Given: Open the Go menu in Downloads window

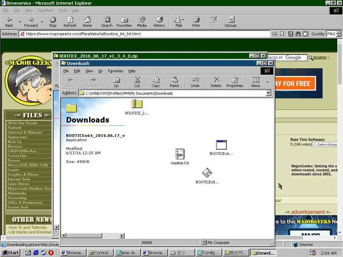Looking at the screenshot, I should [x=100, y=71].
